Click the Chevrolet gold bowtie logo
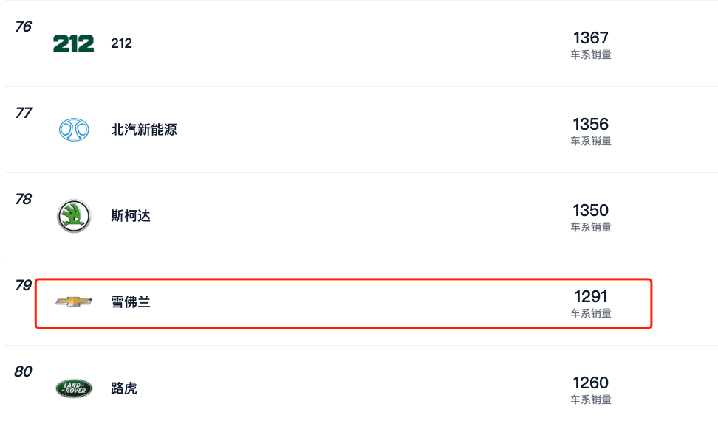Screen dimensions: 718x426 [74, 301]
